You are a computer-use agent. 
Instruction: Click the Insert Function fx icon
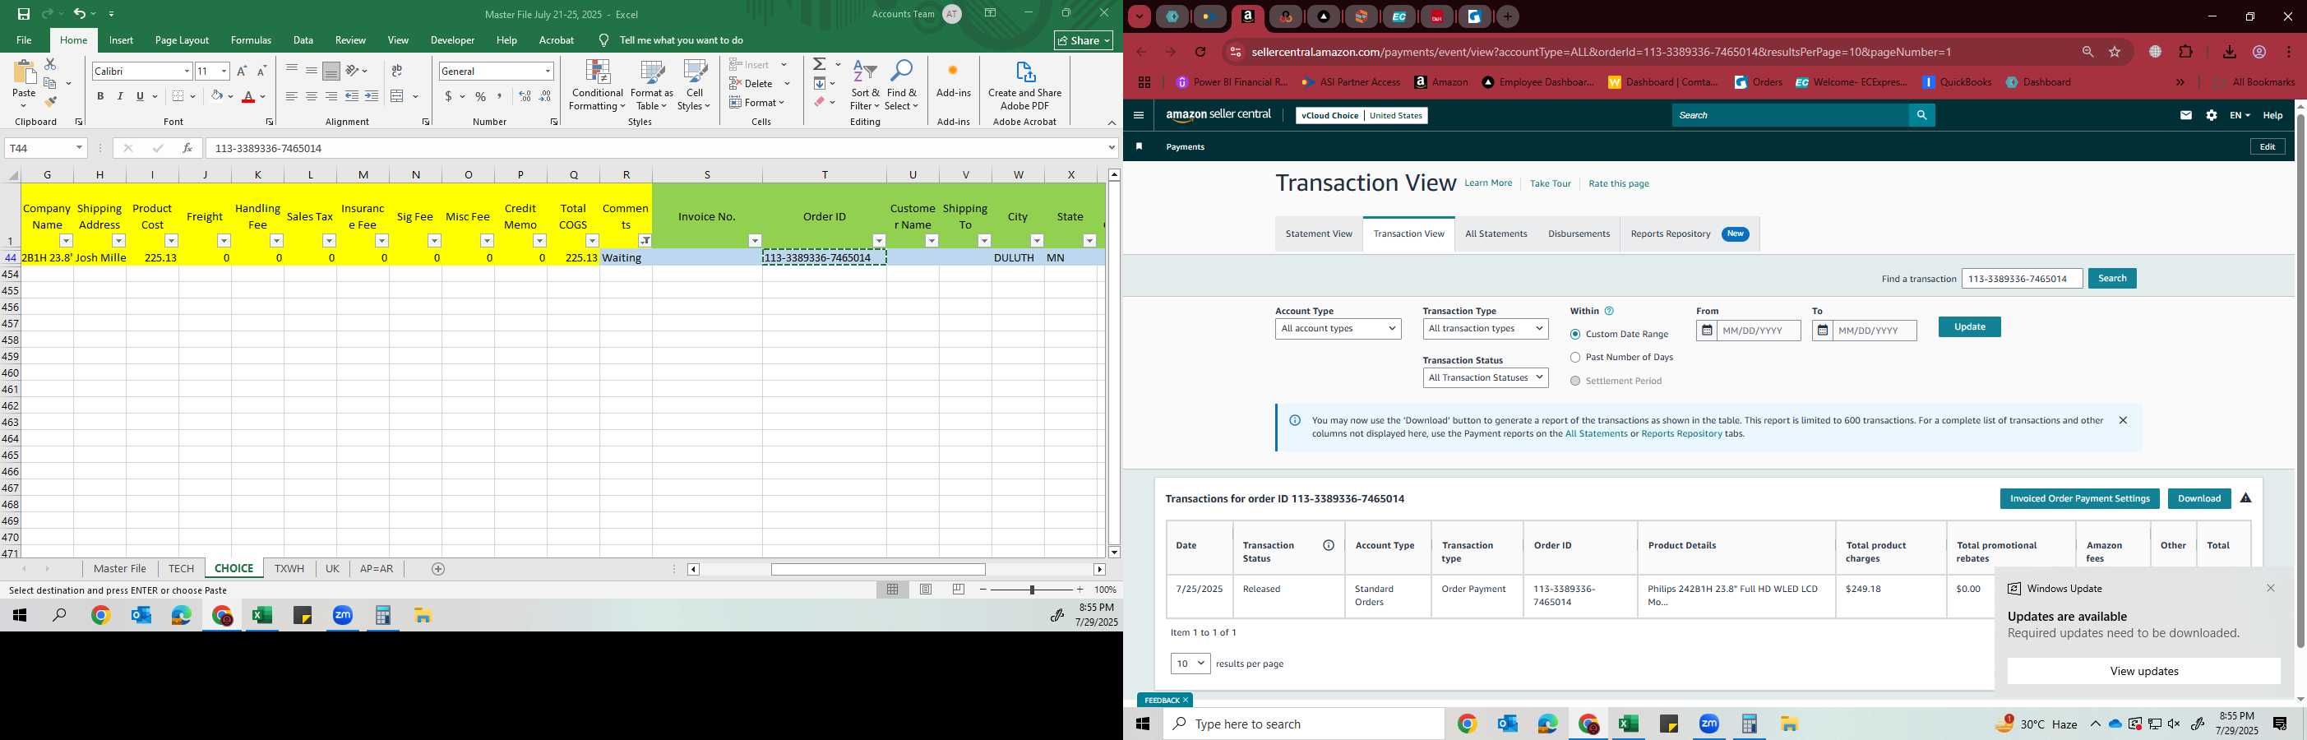tap(187, 148)
